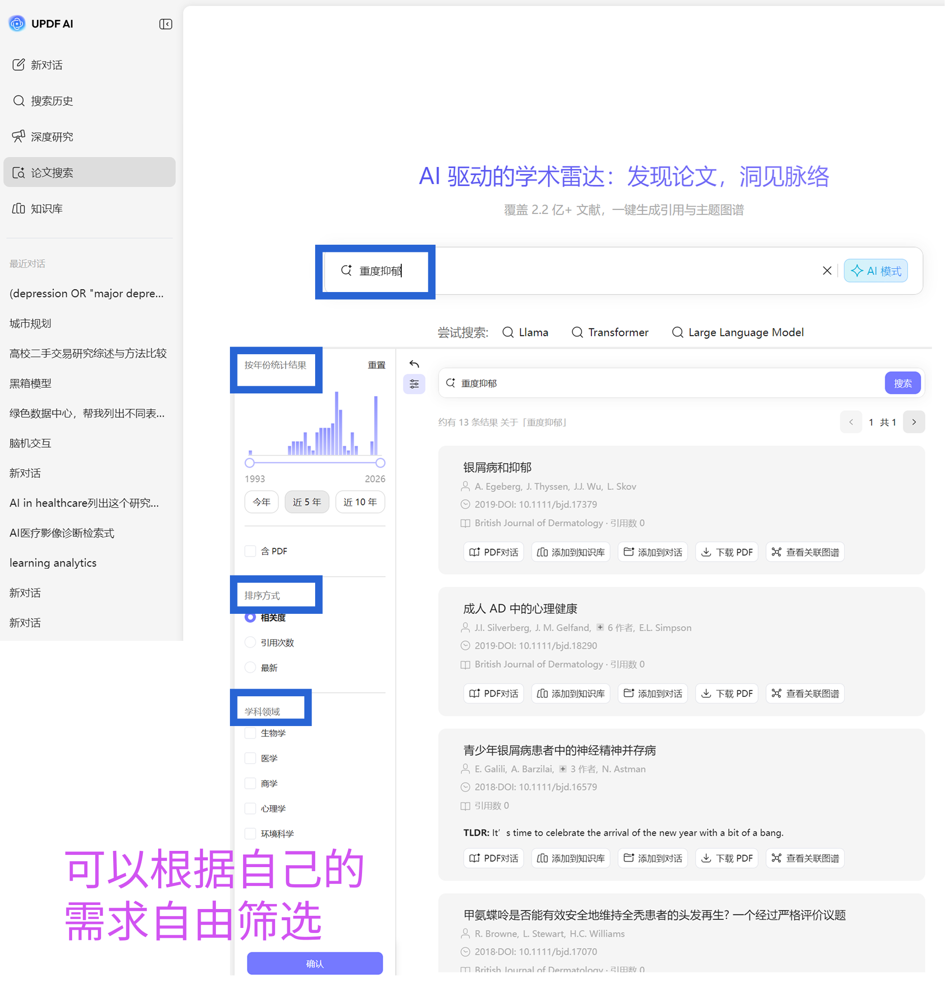Check 医学 subject checkbox
Image resolution: width=945 pixels, height=996 pixels.
click(x=250, y=758)
